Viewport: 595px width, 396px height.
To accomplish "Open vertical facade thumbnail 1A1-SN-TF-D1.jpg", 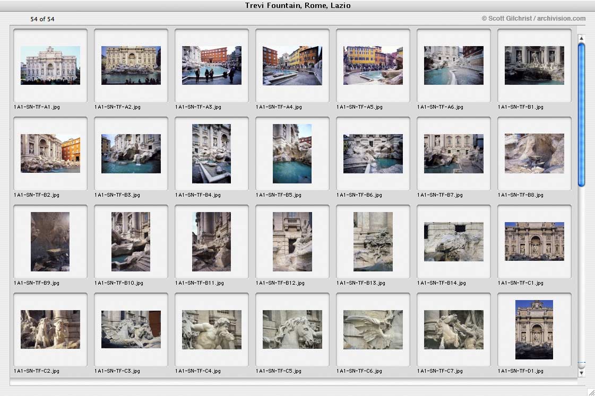I will pos(534,330).
